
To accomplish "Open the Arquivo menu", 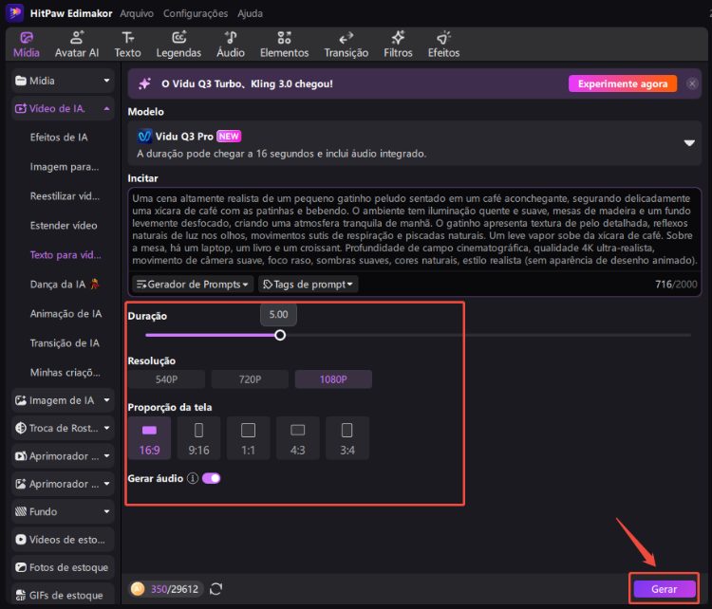I will coord(137,13).
